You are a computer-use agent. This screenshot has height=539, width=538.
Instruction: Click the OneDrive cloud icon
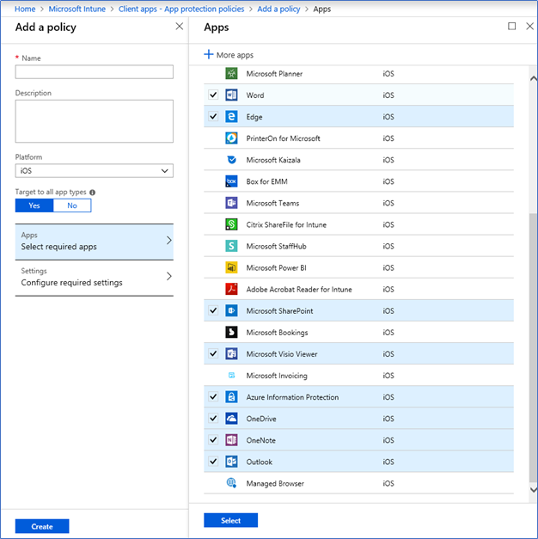pyautogui.click(x=231, y=419)
